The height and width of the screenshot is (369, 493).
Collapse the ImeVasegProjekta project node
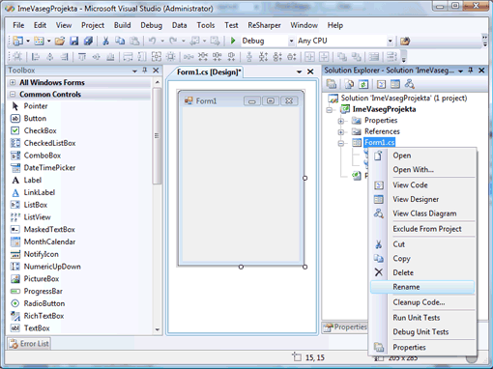tap(330, 110)
